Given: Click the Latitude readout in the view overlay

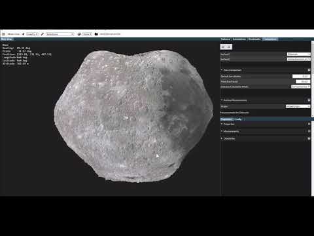Looking at the screenshot, I should click(x=15, y=60).
